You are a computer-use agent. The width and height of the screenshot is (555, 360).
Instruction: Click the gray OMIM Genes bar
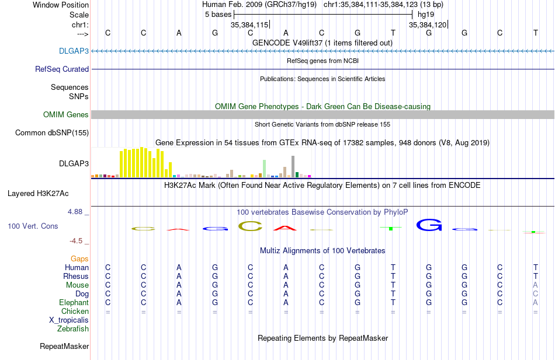[x=322, y=114]
